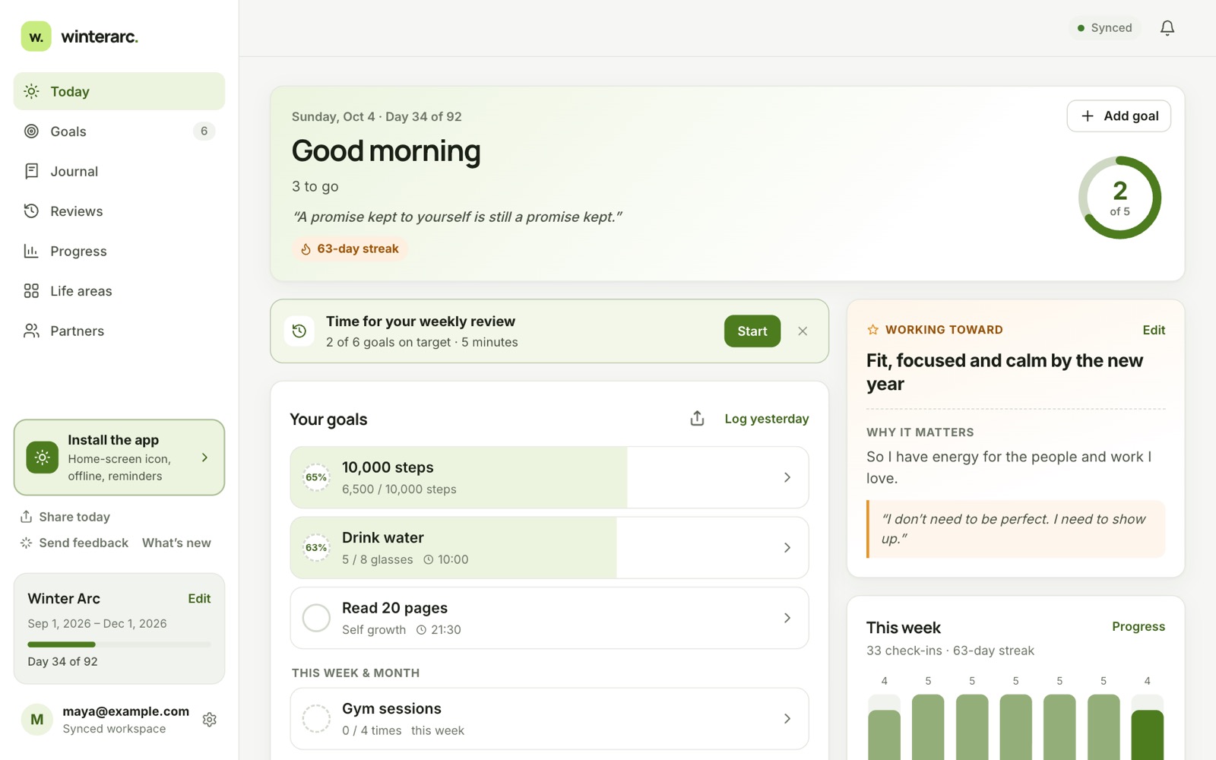1216x760 pixels.
Task: Open the Reviews page
Action: (x=119, y=211)
